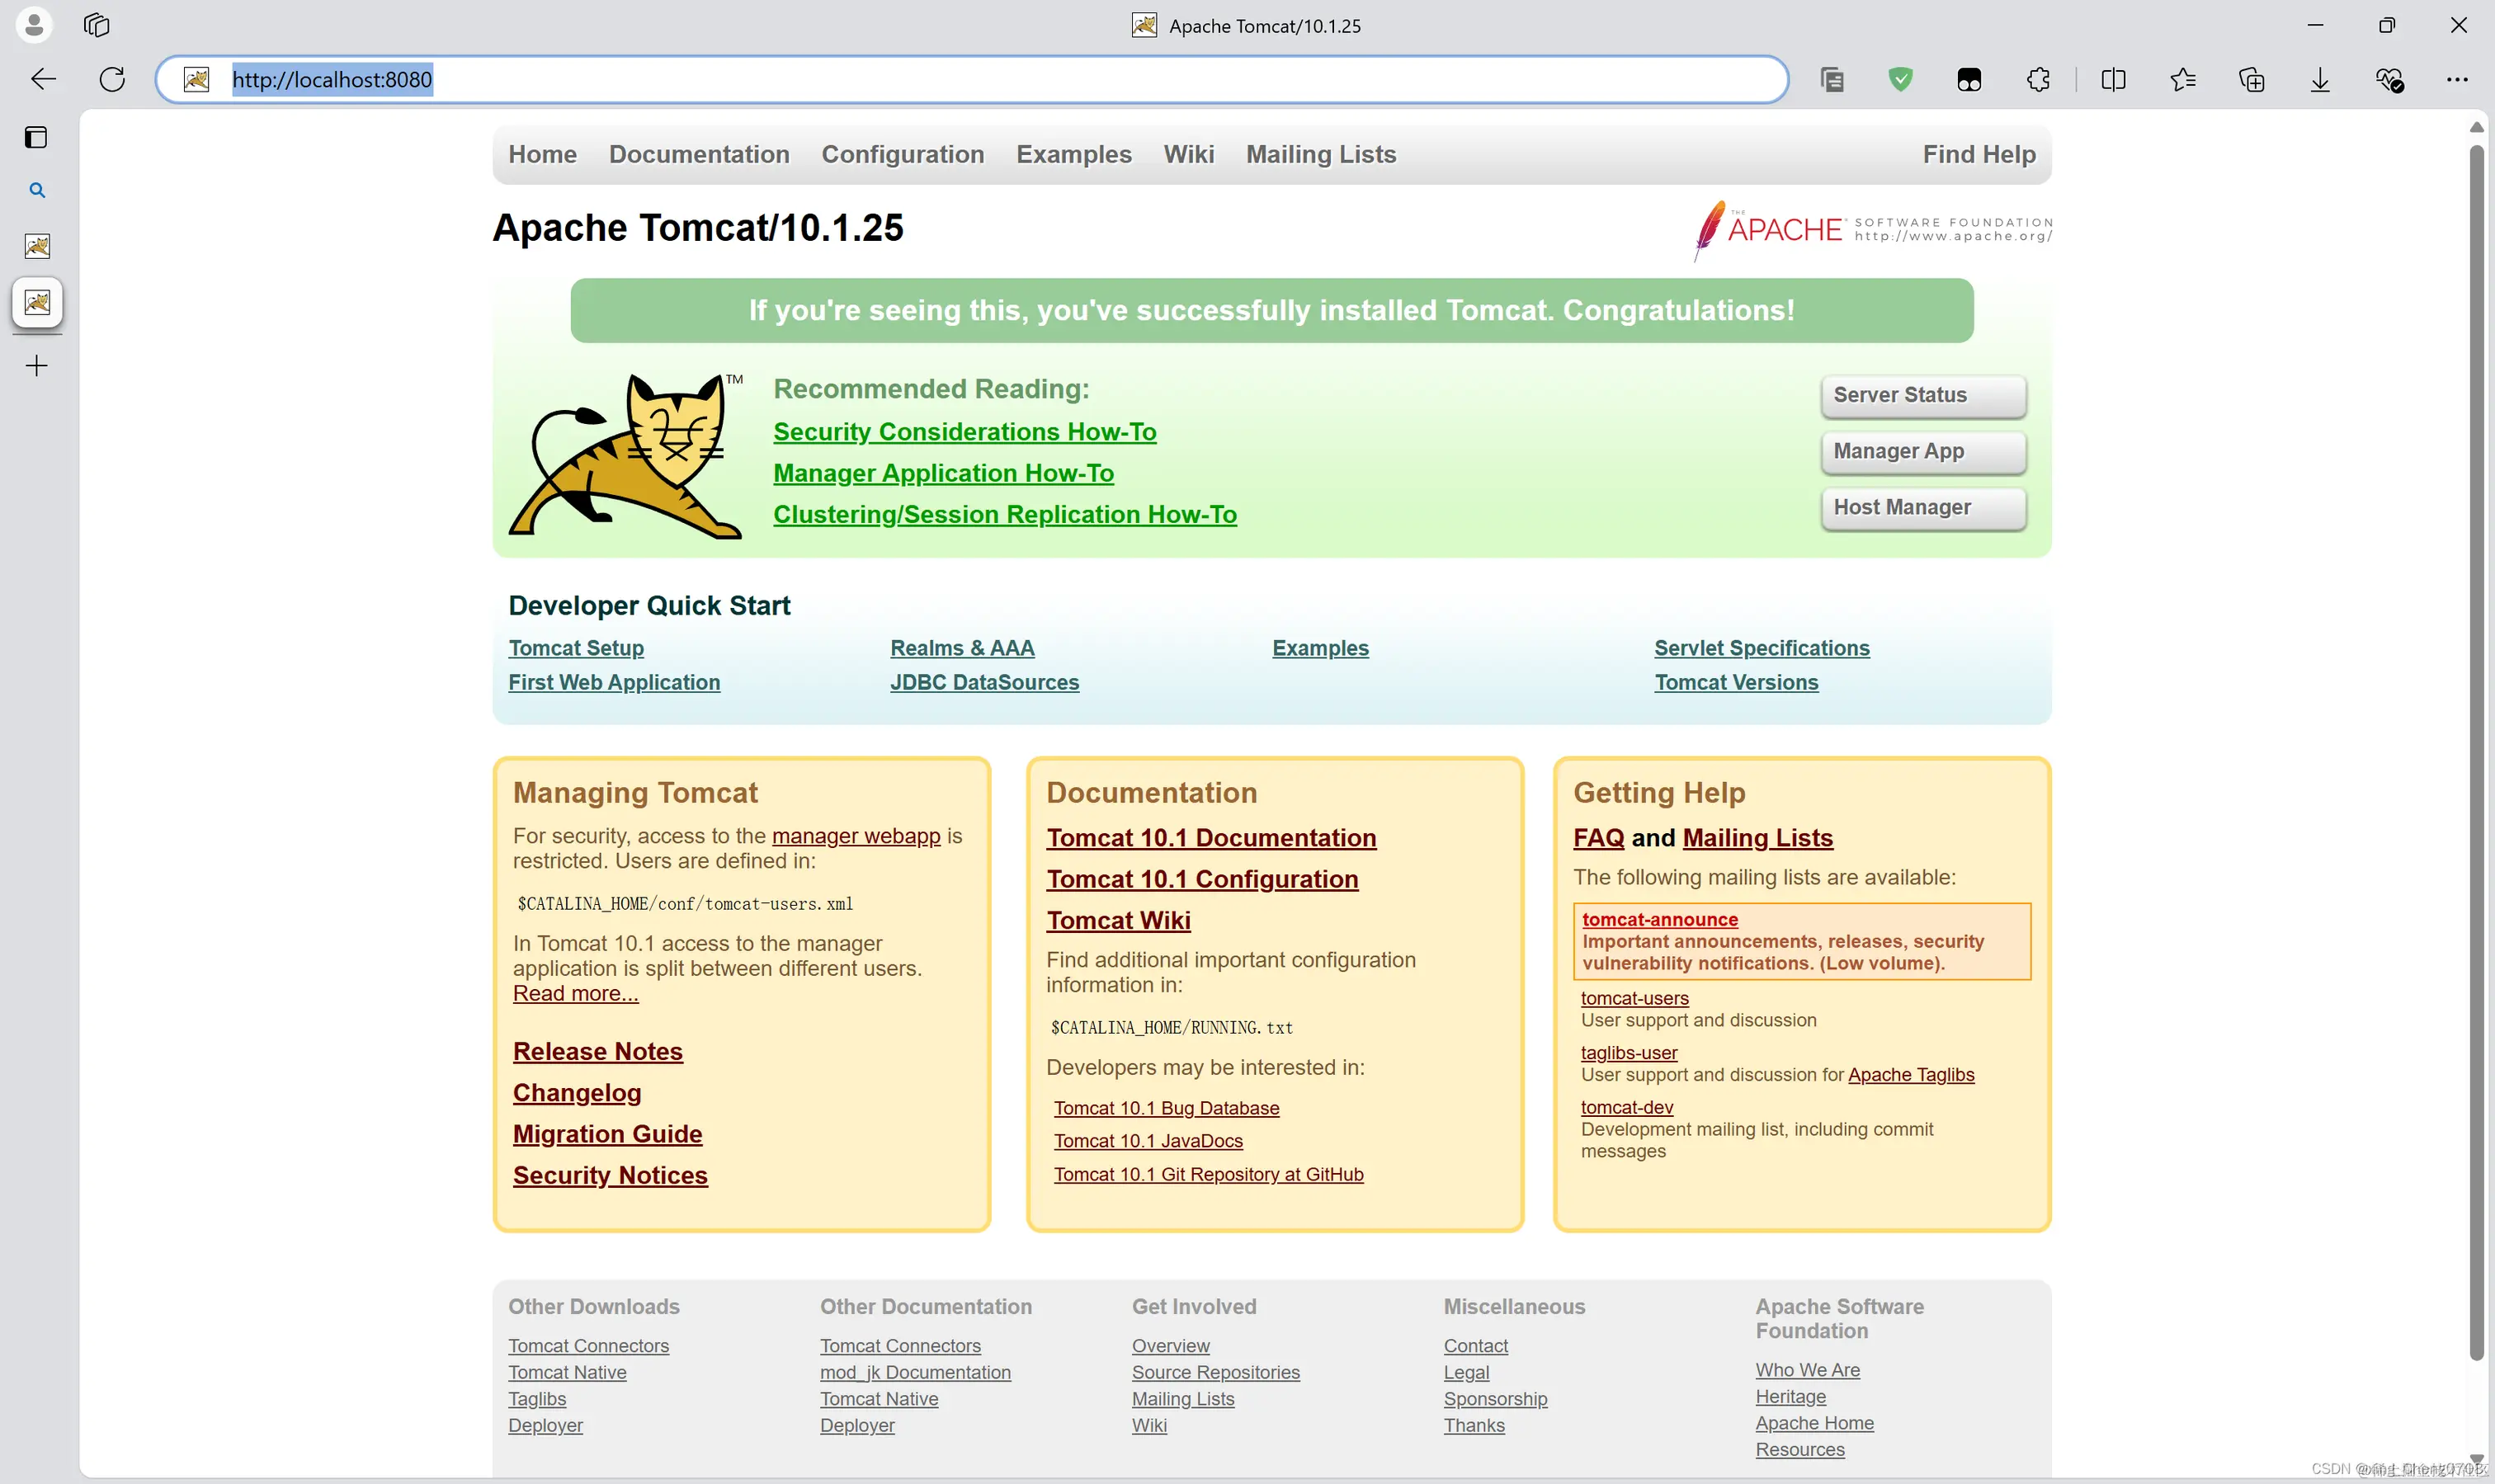Screen dimensions: 2495x1484
Task: Open the profile avatar icon
Action: tap(34, 24)
